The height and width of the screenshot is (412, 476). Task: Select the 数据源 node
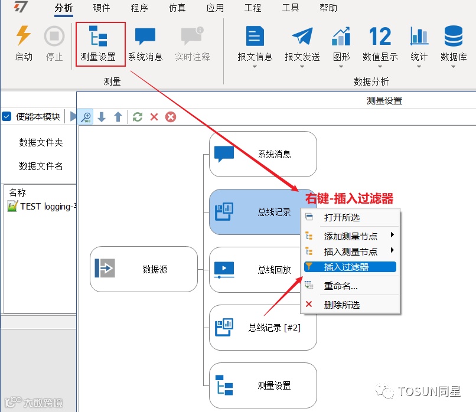tap(144, 269)
